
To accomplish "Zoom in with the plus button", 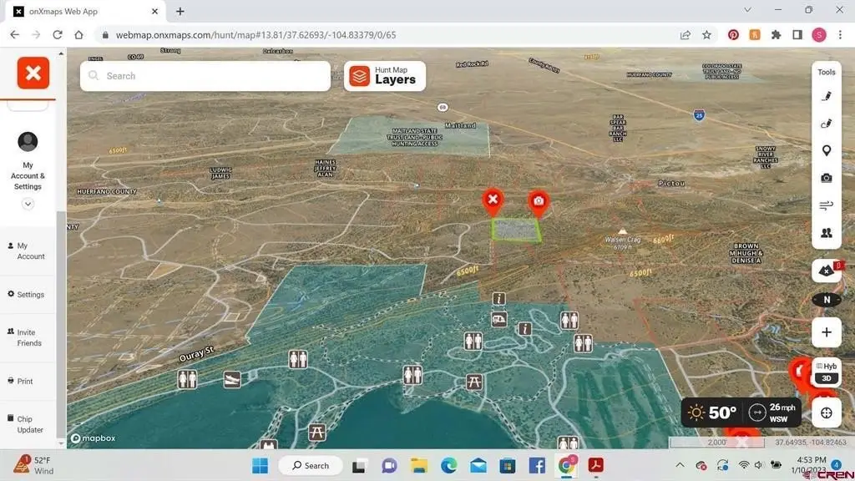I will point(827,332).
